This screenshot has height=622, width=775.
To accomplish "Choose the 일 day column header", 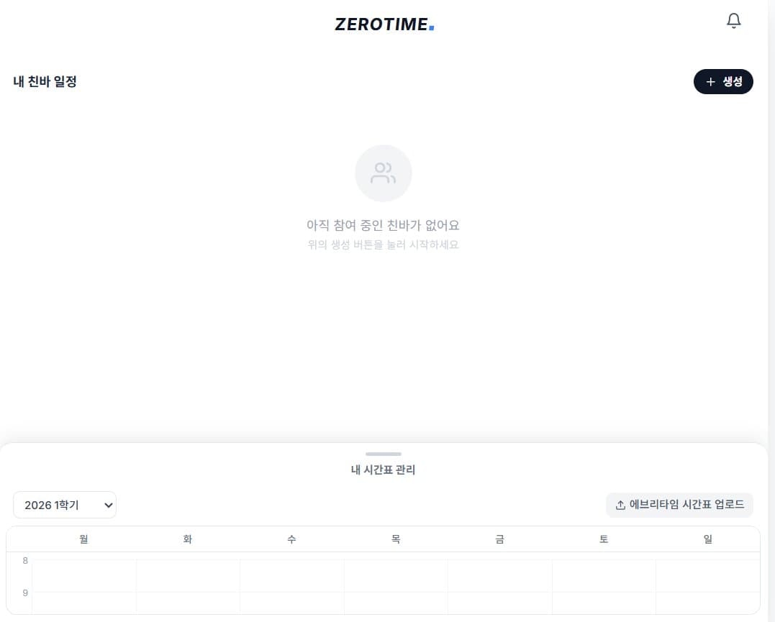I will pos(707,539).
